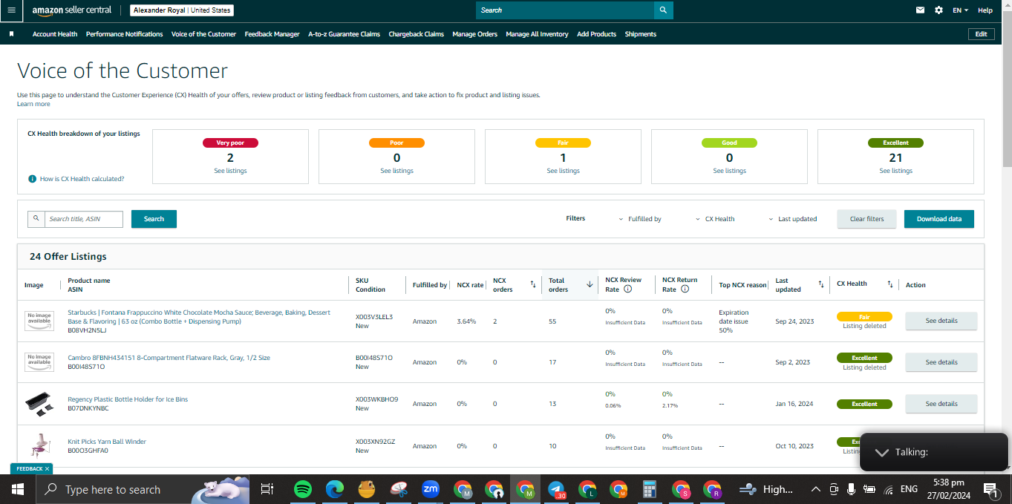
Task: Show hidden system tray icons
Action: tap(816, 489)
